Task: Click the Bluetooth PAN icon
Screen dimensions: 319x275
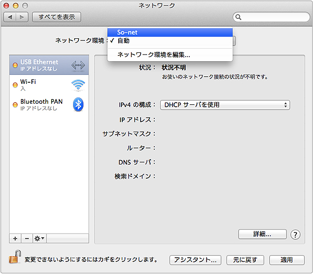Action: click(x=78, y=104)
